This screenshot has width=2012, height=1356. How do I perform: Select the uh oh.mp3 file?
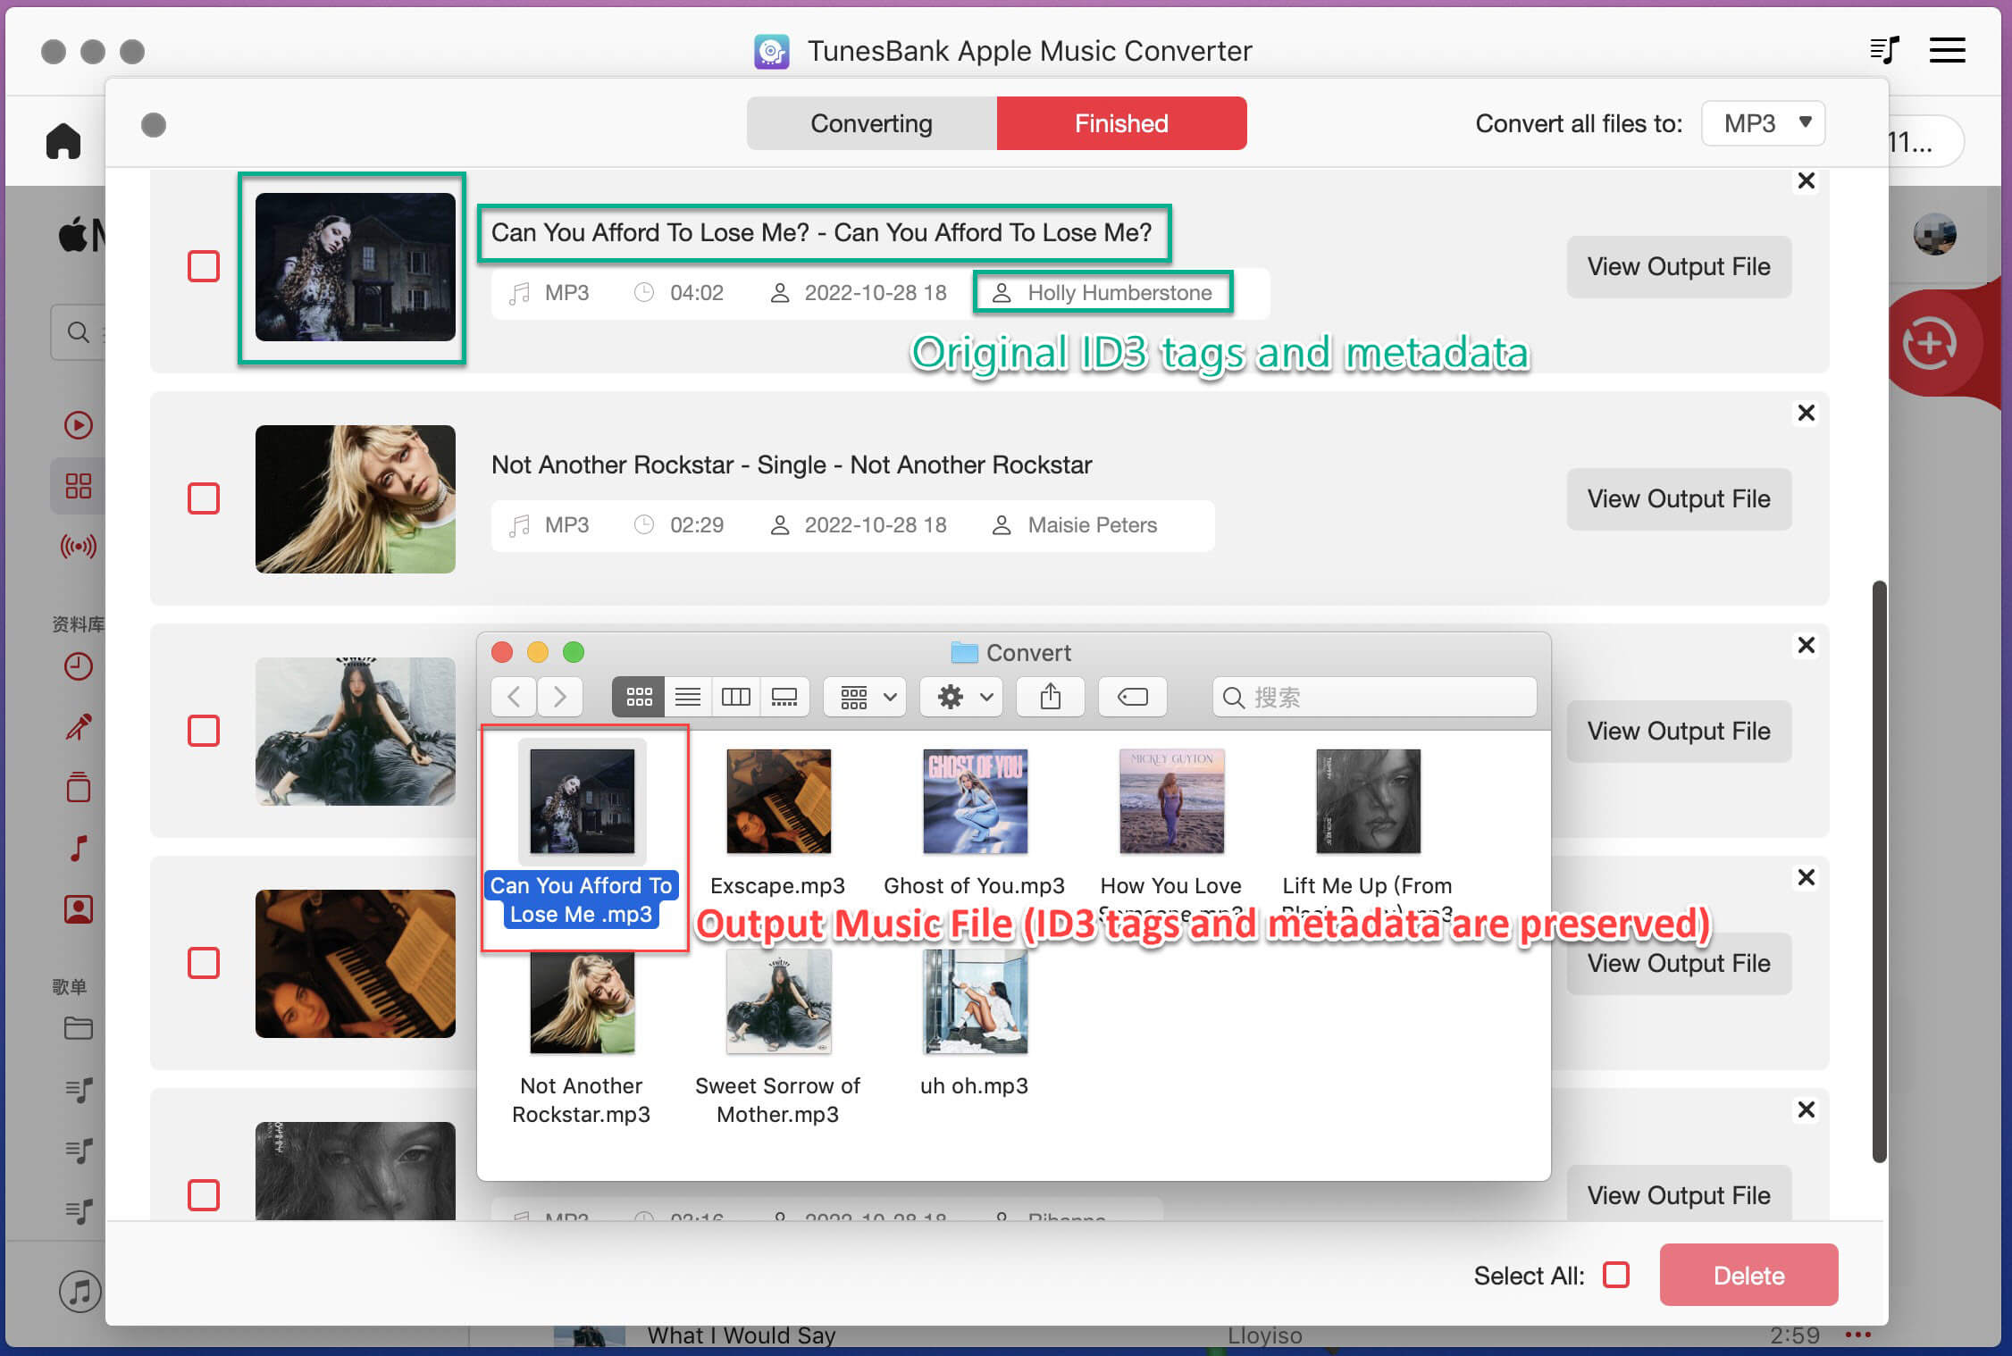pos(975,1024)
